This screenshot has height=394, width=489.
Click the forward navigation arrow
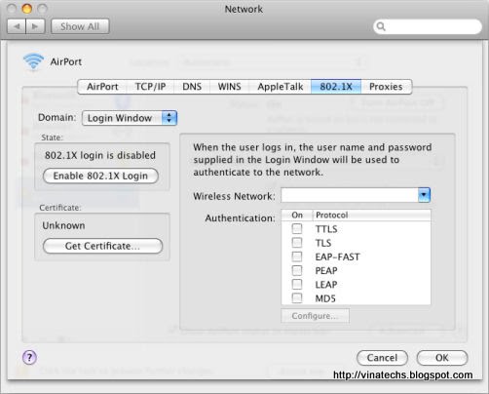click(x=35, y=26)
